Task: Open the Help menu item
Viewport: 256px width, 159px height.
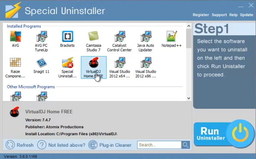Action: point(233,15)
